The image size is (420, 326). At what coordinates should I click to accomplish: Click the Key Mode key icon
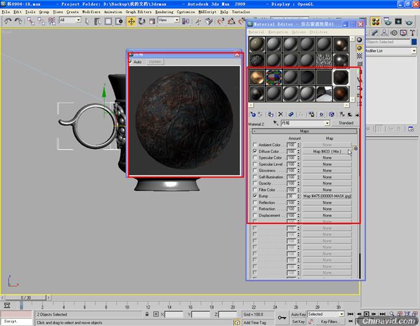pyautogui.click(x=282, y=318)
